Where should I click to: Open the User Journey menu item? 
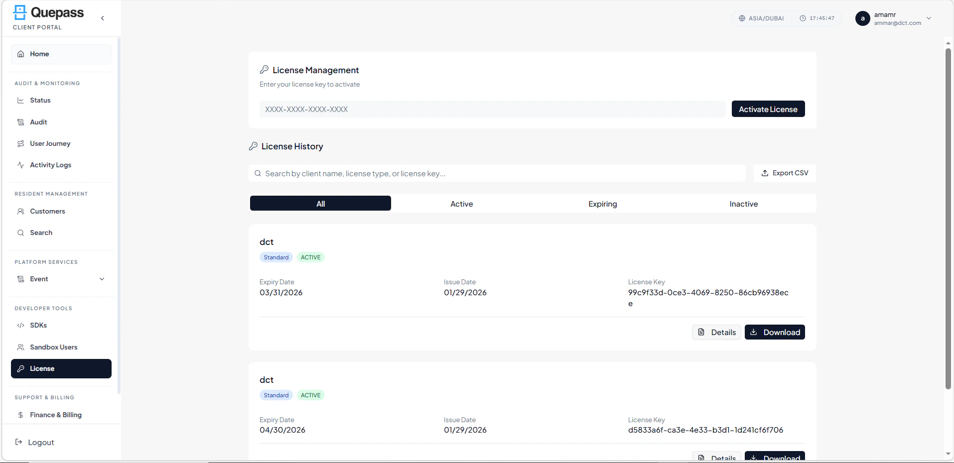[61, 144]
